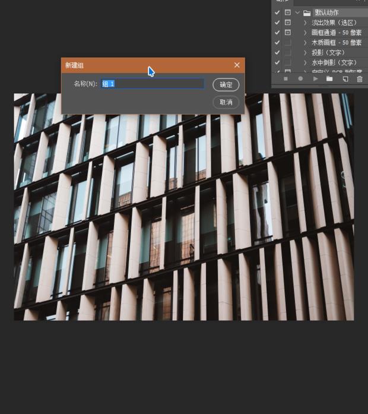
Task: Toggle dialog box for 木质画框 - 50 像素
Action: tap(287, 43)
